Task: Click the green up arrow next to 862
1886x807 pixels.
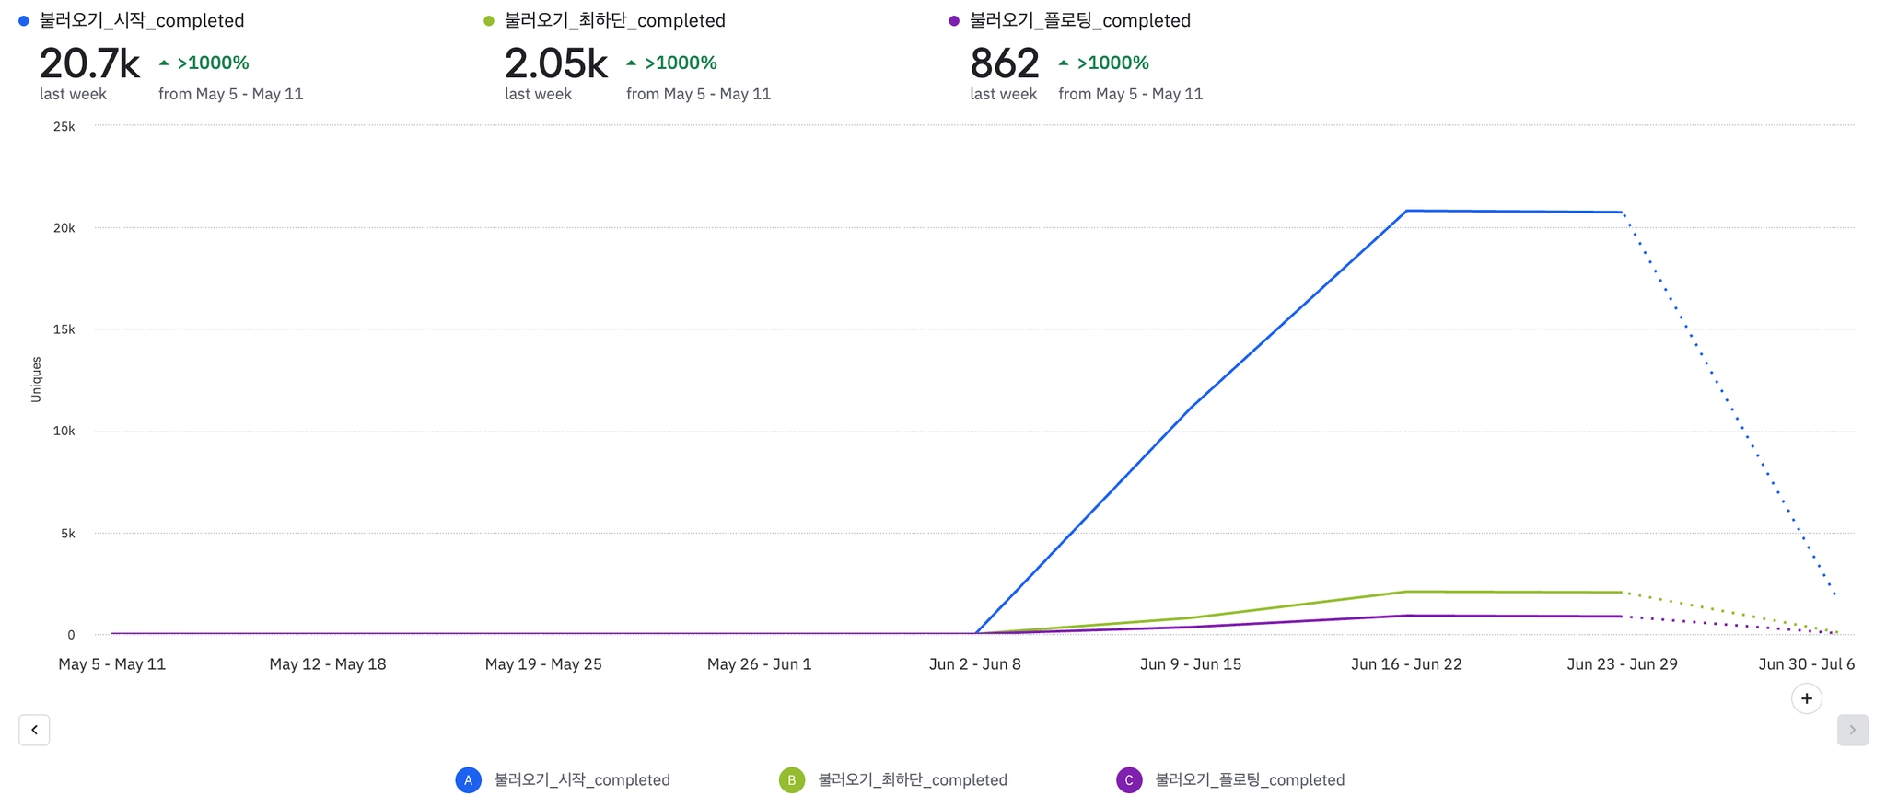Action: coord(1064,63)
